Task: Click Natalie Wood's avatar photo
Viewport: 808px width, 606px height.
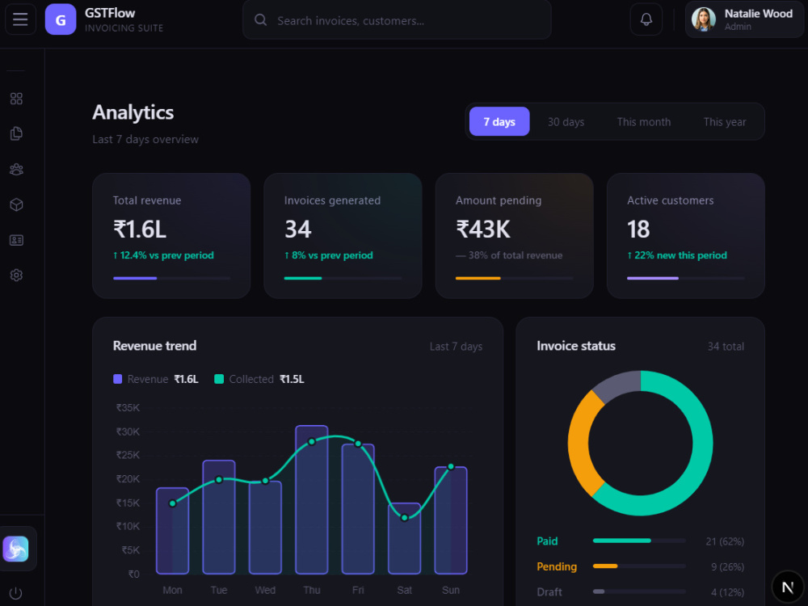Action: 703,19
